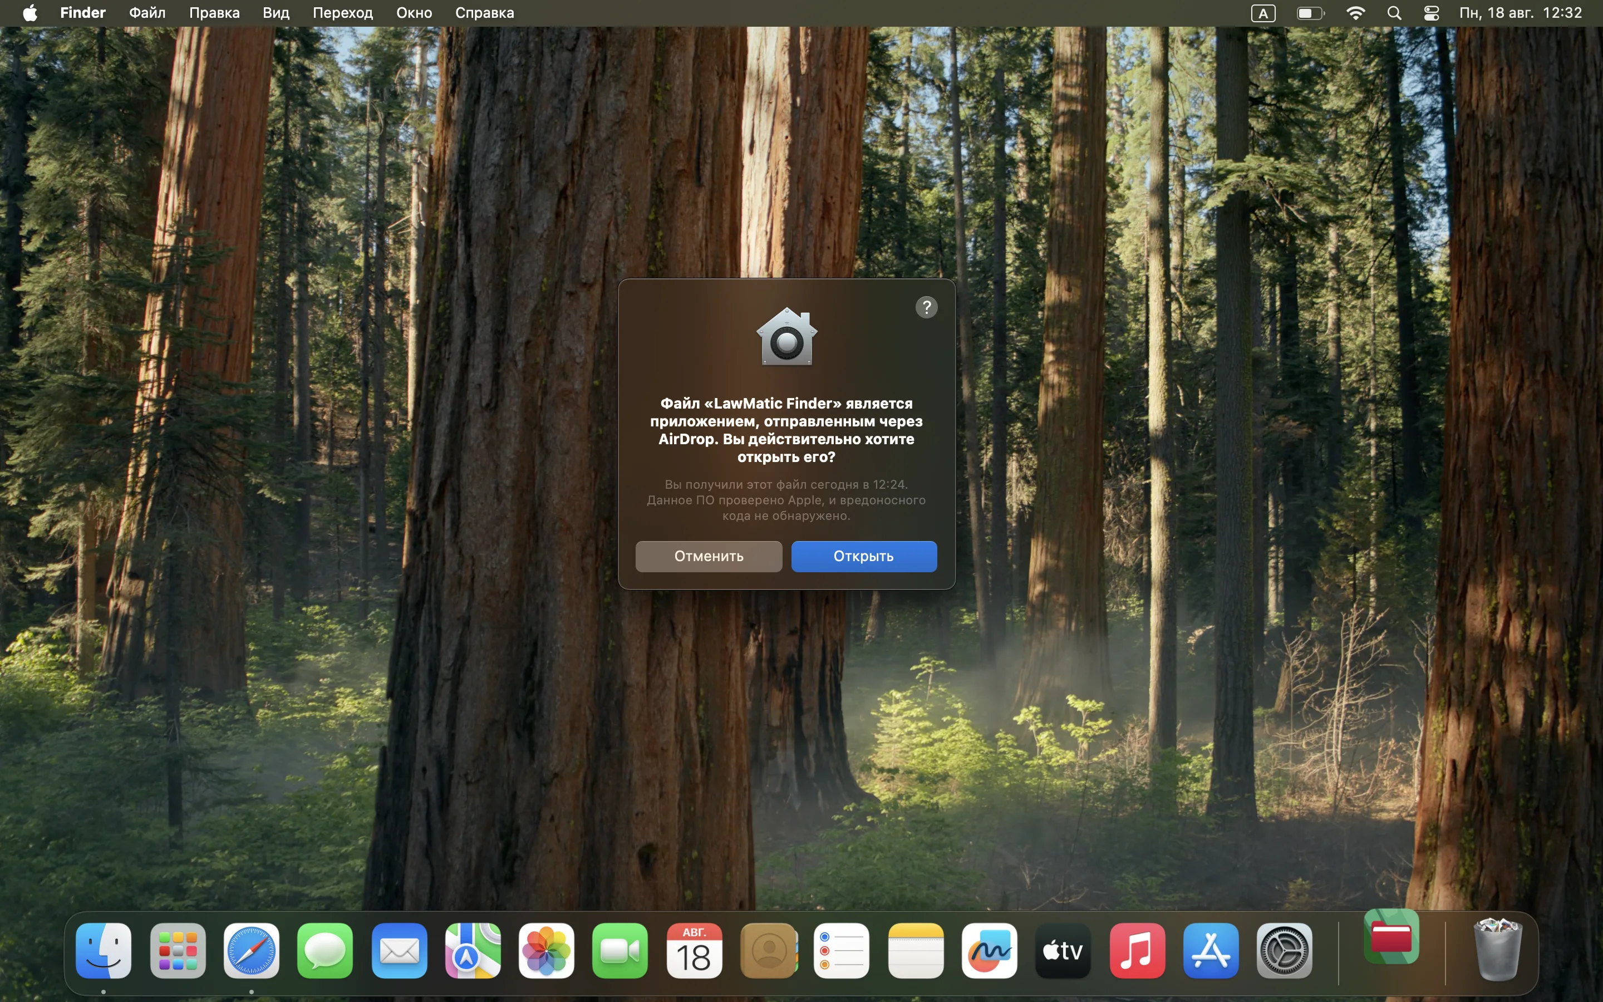This screenshot has width=1603, height=1002.
Task: Click the date and time clock
Action: click(x=1521, y=13)
